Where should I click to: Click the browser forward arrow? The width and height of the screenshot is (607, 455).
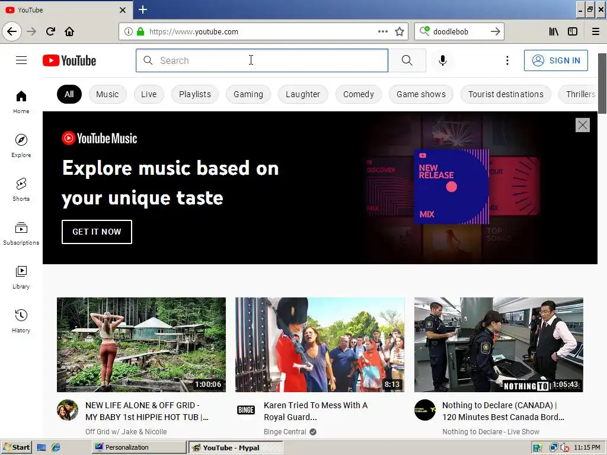click(x=31, y=31)
